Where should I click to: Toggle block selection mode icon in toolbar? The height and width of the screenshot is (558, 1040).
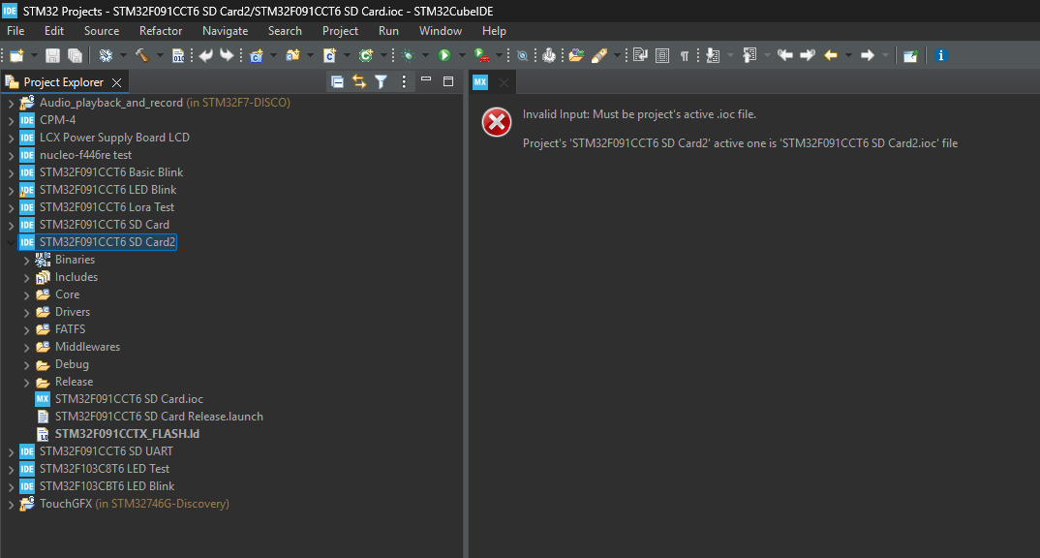[662, 56]
